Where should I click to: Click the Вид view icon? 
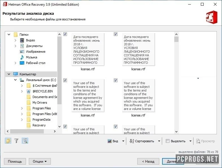[110, 141]
